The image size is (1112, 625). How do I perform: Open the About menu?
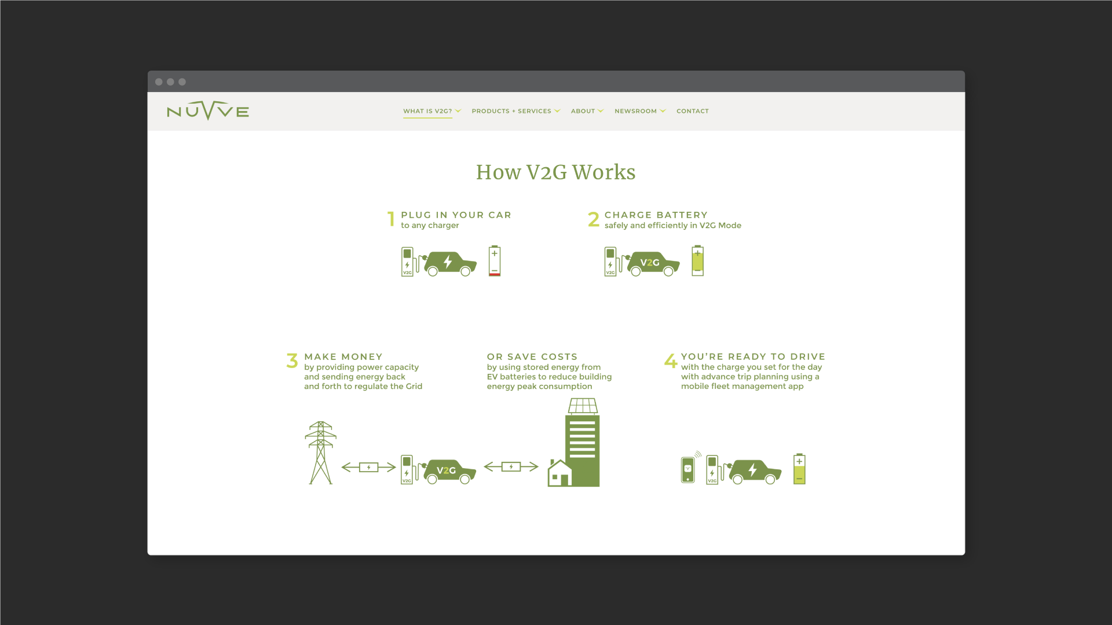[x=583, y=111]
